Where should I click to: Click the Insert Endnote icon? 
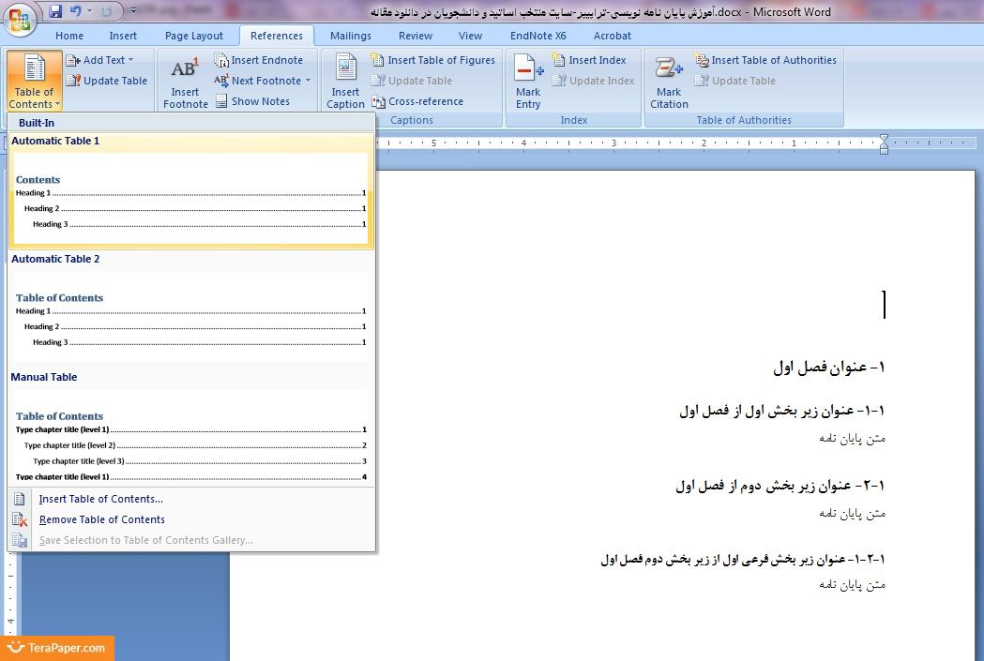pyautogui.click(x=222, y=60)
